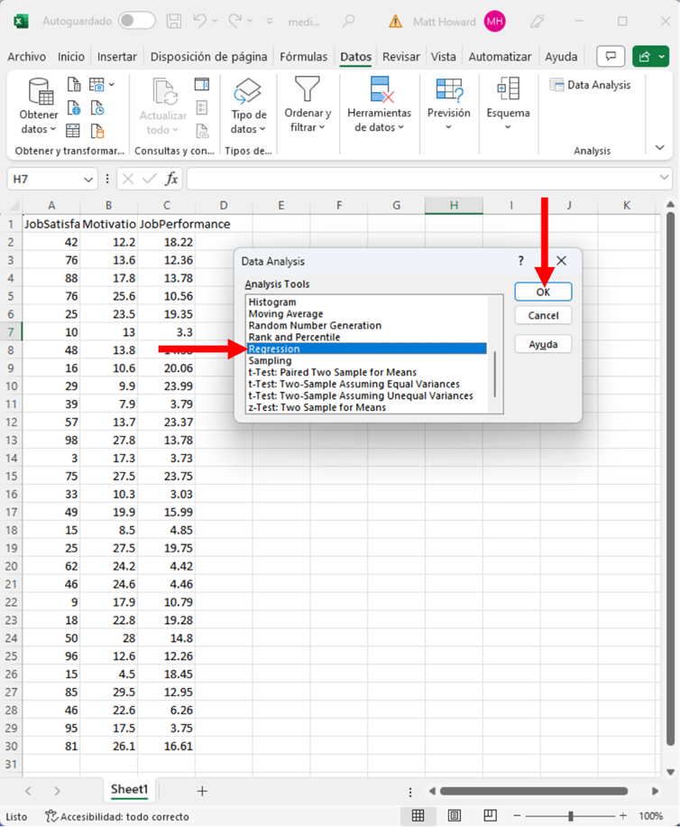Switch to the Insertar tab
680x827 pixels.
[x=117, y=57]
